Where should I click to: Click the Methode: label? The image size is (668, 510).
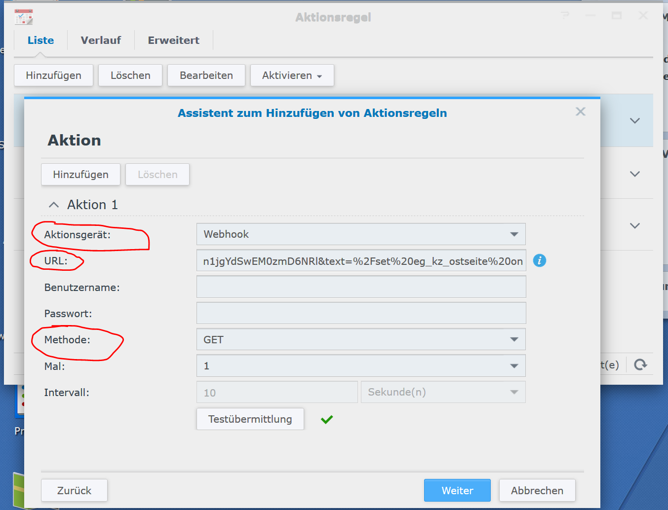[67, 340]
